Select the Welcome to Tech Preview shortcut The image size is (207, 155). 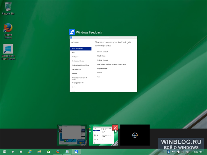pos(8,52)
